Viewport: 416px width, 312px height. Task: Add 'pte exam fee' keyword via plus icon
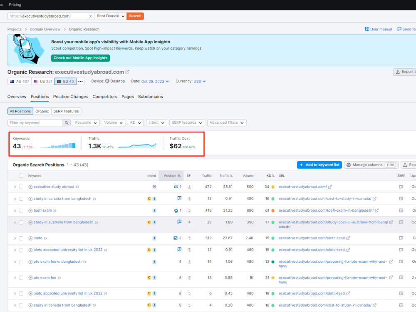coord(30,278)
